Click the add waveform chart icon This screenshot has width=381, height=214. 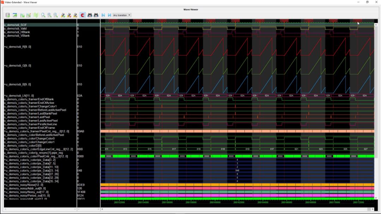tap(22, 15)
